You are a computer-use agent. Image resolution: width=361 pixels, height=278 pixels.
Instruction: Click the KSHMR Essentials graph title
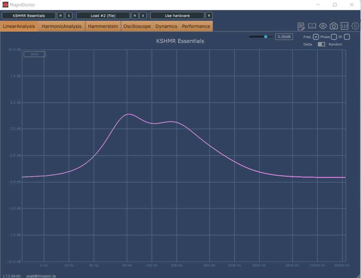point(180,41)
